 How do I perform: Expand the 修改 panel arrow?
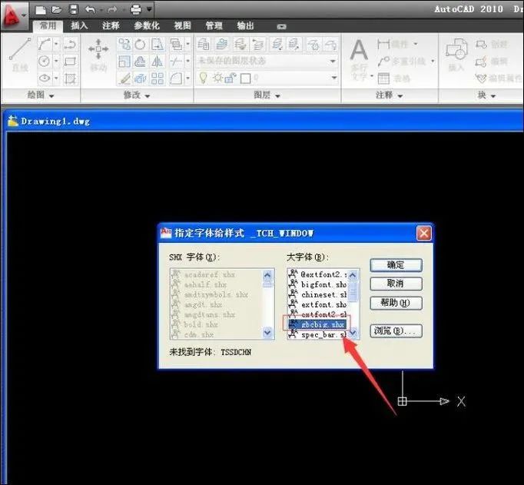[148, 96]
